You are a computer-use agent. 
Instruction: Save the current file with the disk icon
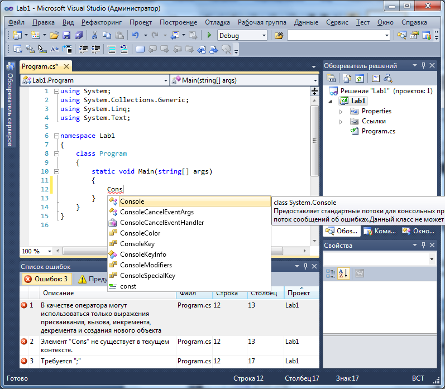(x=66, y=35)
